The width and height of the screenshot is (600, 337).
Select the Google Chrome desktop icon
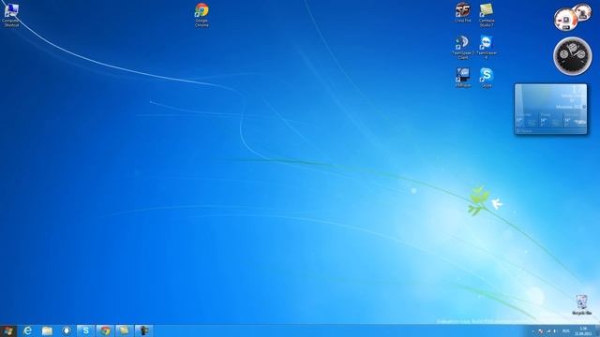[x=202, y=15]
